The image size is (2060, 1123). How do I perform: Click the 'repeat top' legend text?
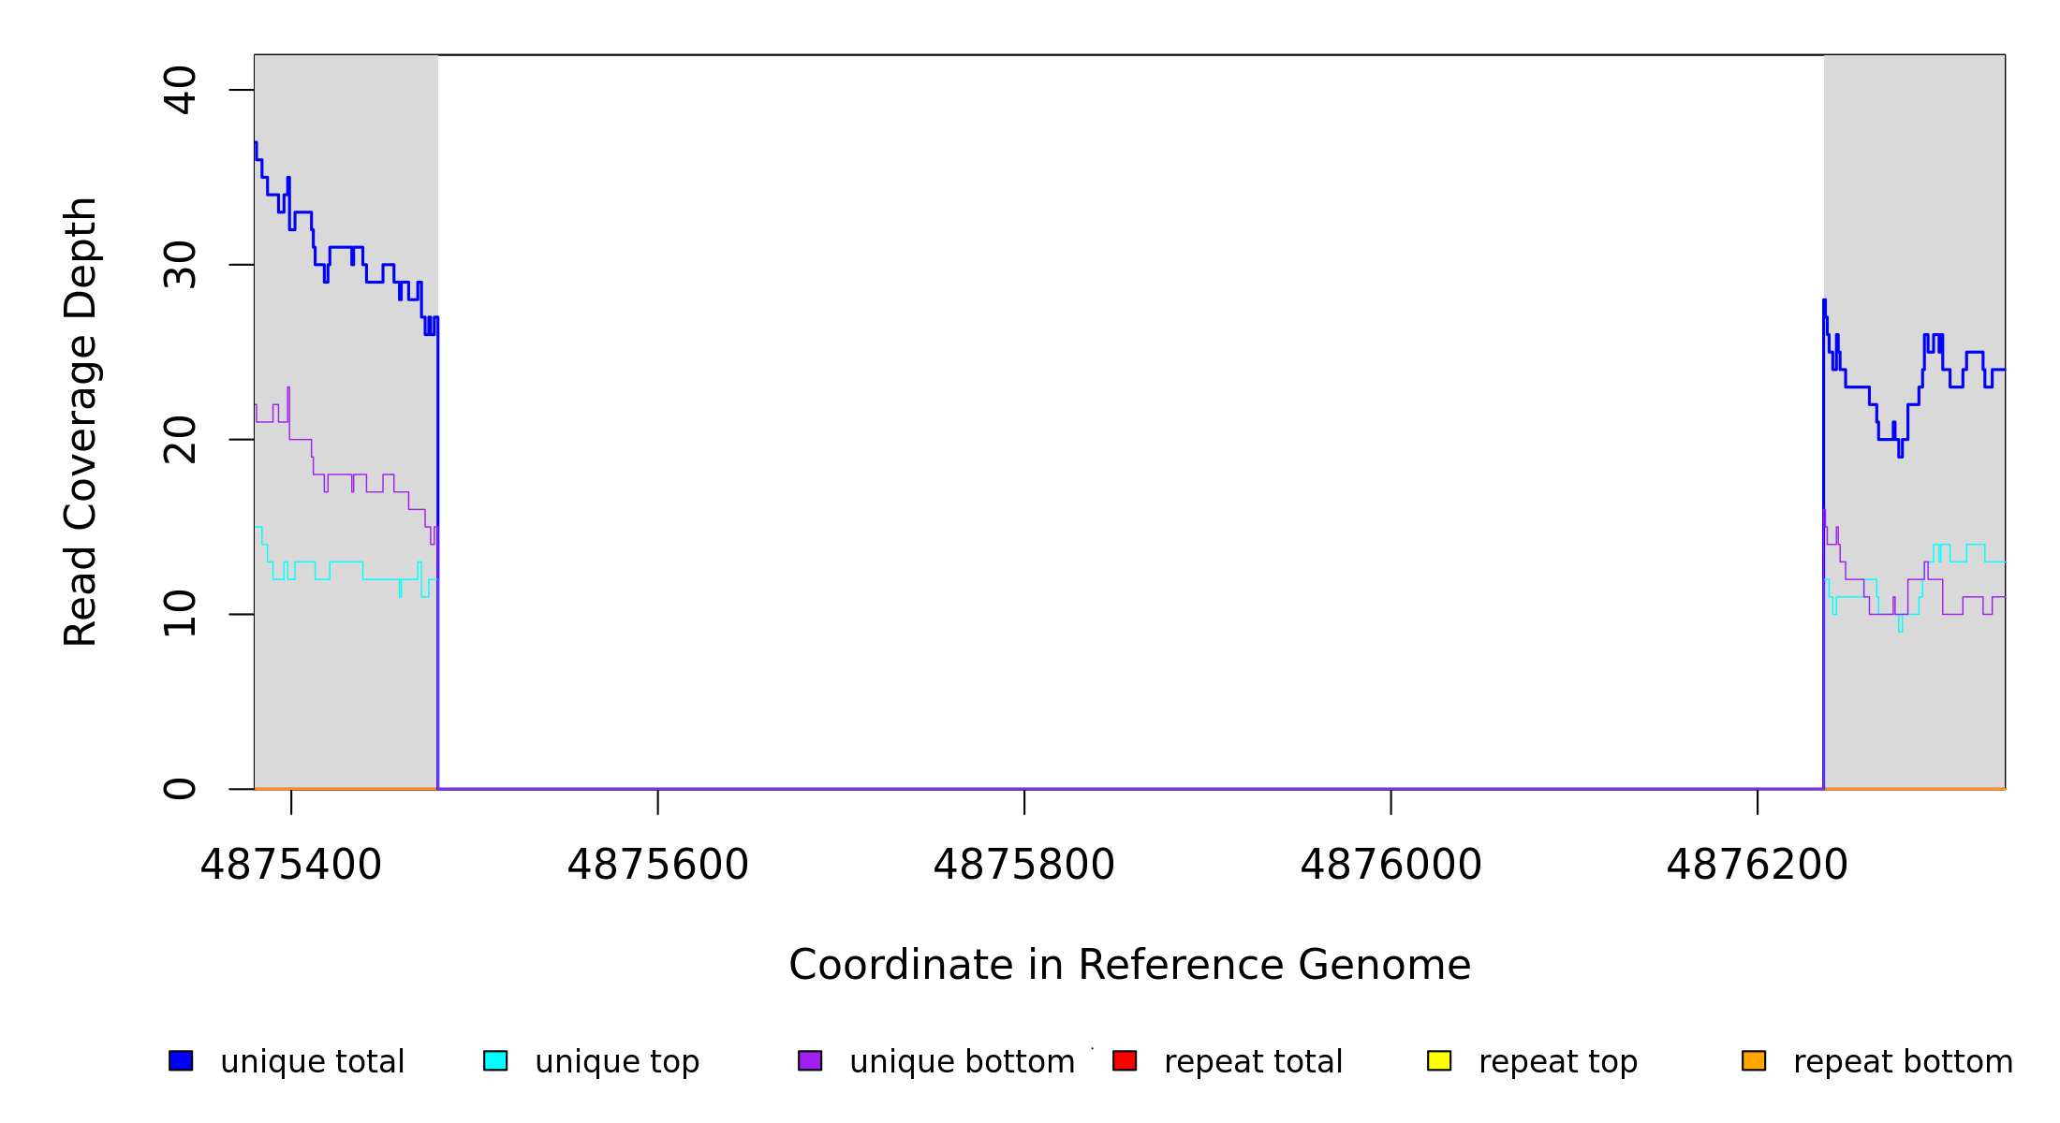1557,1062
